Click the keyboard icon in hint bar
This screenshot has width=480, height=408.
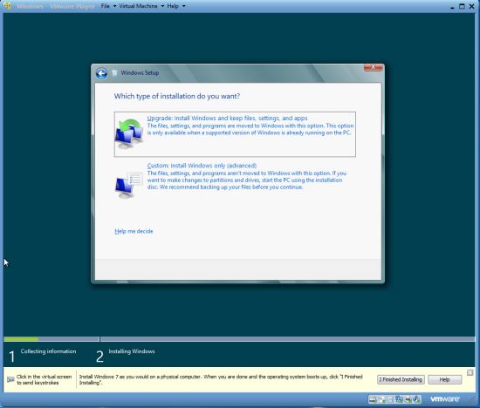pos(10,379)
